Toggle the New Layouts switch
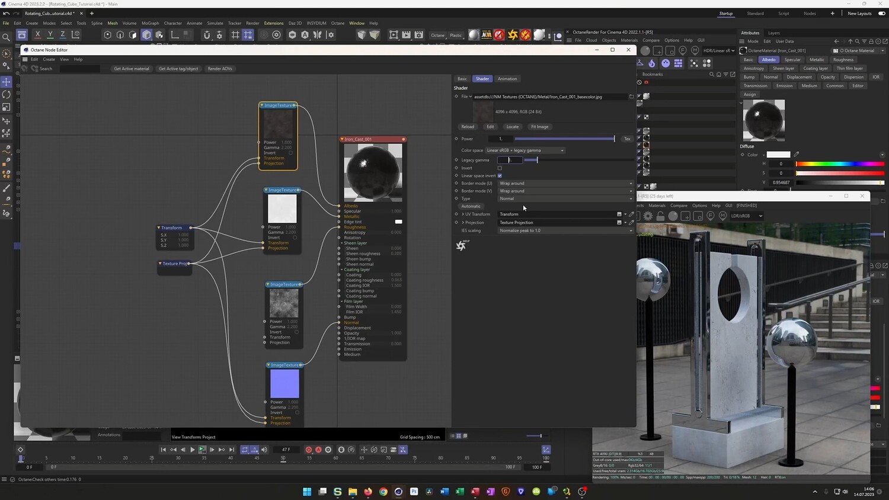The width and height of the screenshot is (889, 500). [x=882, y=14]
